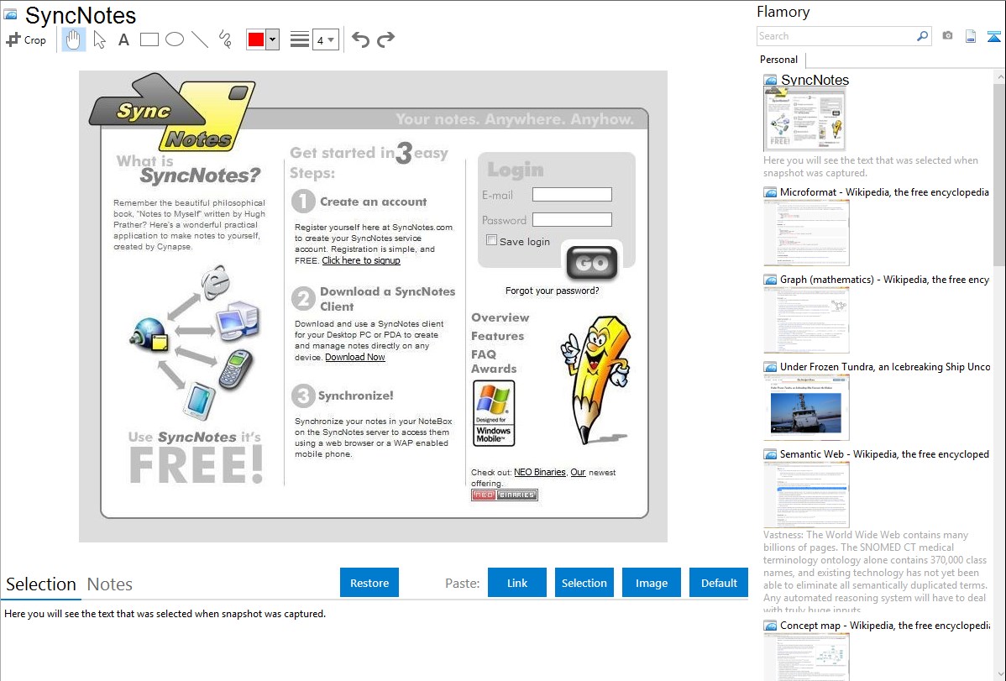This screenshot has width=1006, height=681.
Task: Open the Personal tab in Flamory panel
Action: point(778,60)
